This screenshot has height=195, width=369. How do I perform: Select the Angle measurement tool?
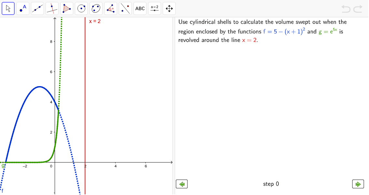click(110, 8)
